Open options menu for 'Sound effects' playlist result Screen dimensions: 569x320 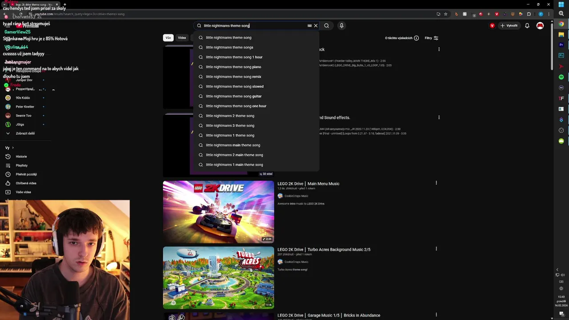click(x=439, y=117)
